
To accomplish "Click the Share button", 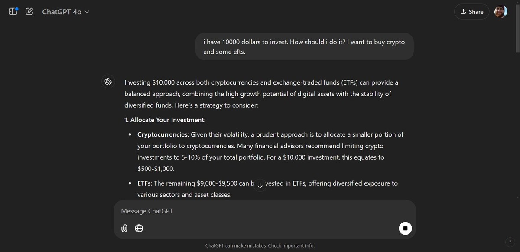I will coord(471,12).
